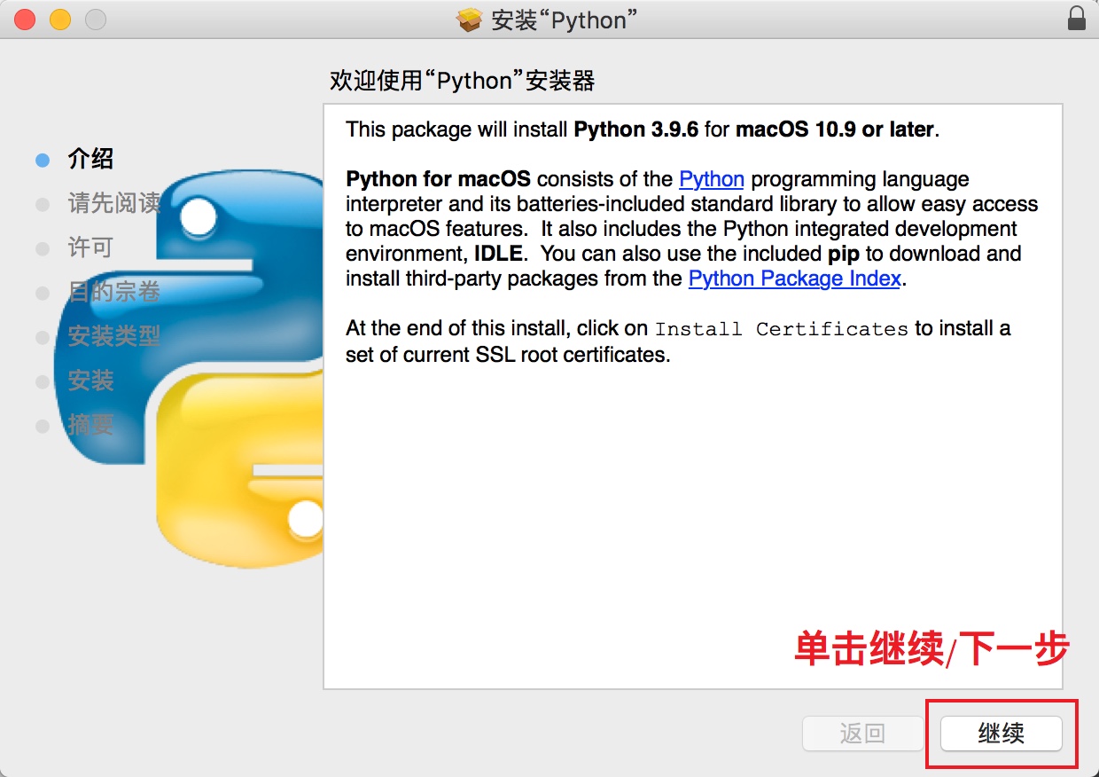Select the 介绍 step in the sidebar
The height and width of the screenshot is (777, 1099).
click(x=90, y=160)
